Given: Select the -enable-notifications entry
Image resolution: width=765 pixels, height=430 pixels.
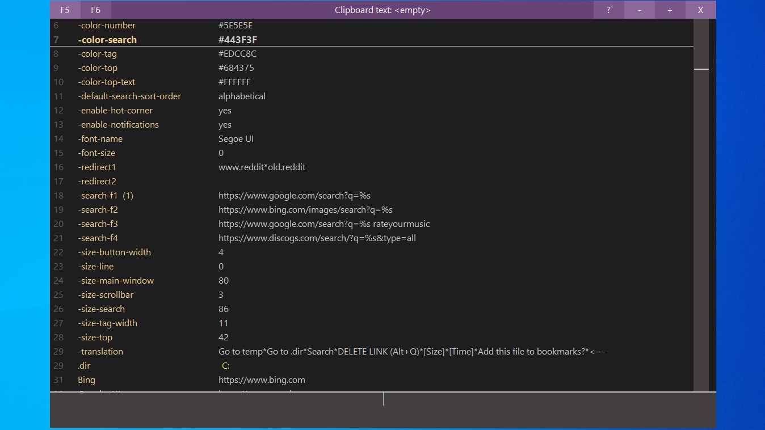Looking at the screenshot, I should tap(118, 125).
